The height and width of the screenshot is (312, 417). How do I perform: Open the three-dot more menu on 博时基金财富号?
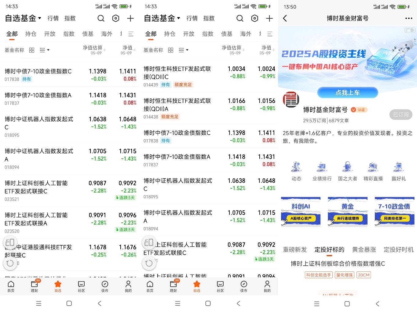(x=409, y=19)
